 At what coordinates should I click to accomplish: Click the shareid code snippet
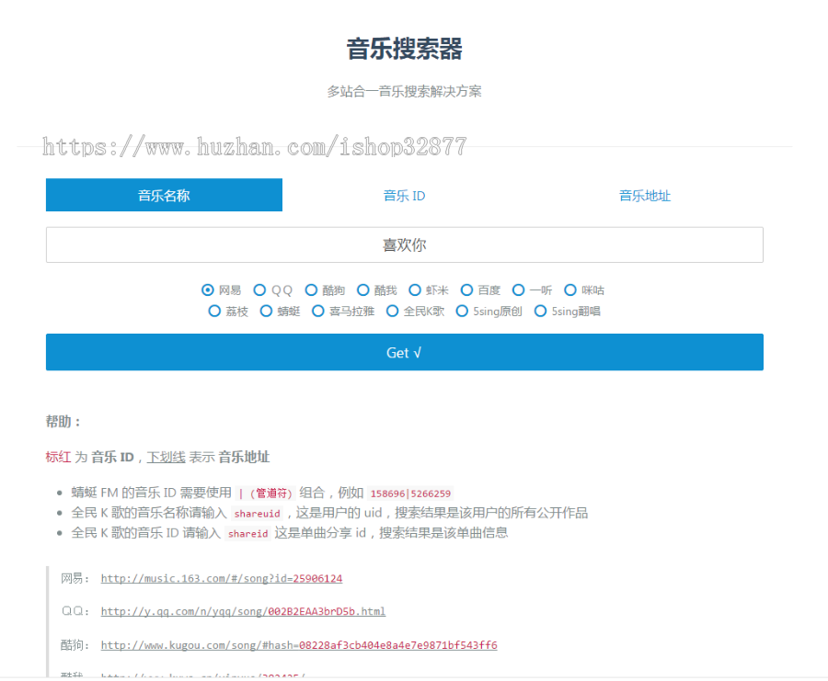pos(247,534)
